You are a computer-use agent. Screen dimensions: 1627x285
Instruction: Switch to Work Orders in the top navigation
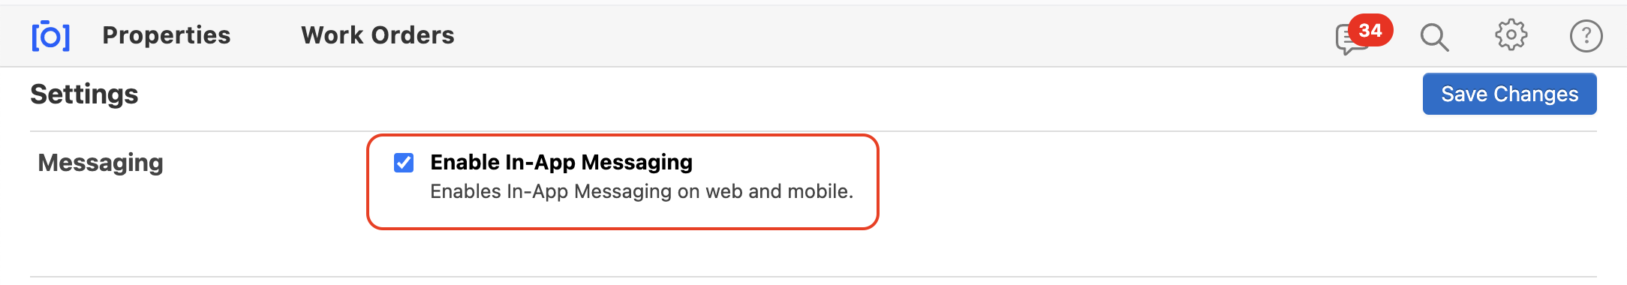[377, 35]
